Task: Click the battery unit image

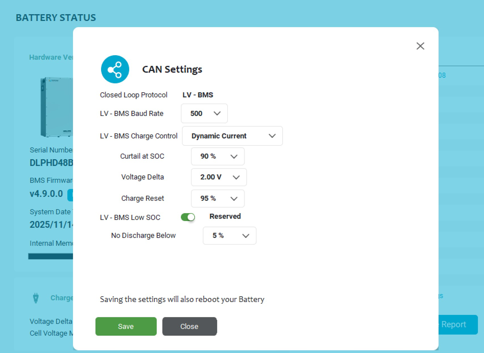Action: [57, 107]
